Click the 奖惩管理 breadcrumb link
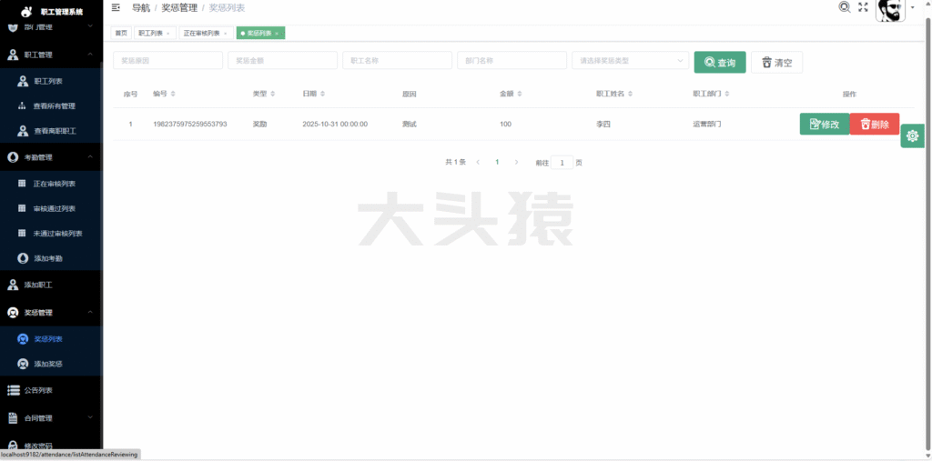Viewport: 932px width, 461px height. tap(179, 7)
